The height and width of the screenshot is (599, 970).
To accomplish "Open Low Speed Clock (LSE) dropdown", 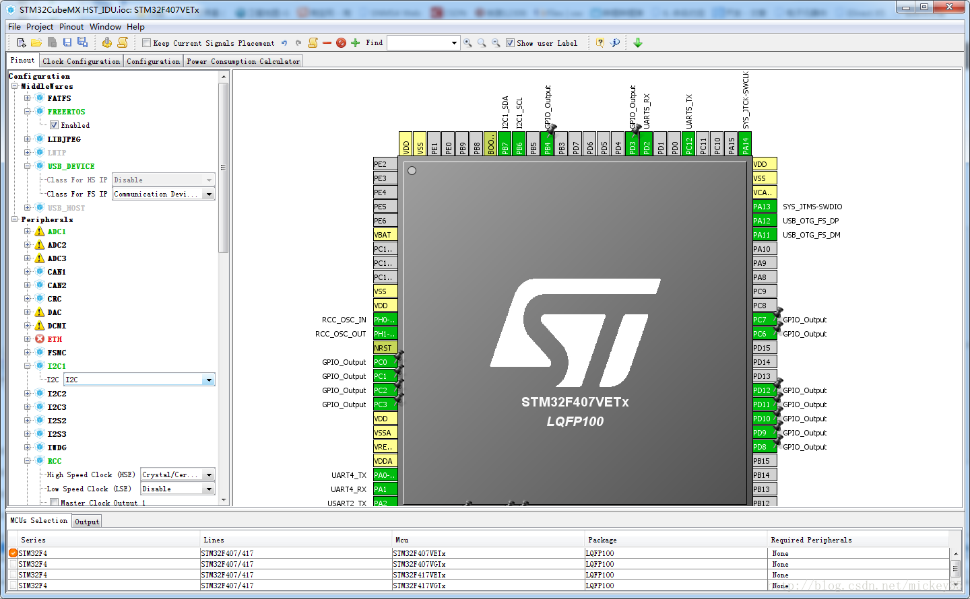I will pyautogui.click(x=209, y=489).
